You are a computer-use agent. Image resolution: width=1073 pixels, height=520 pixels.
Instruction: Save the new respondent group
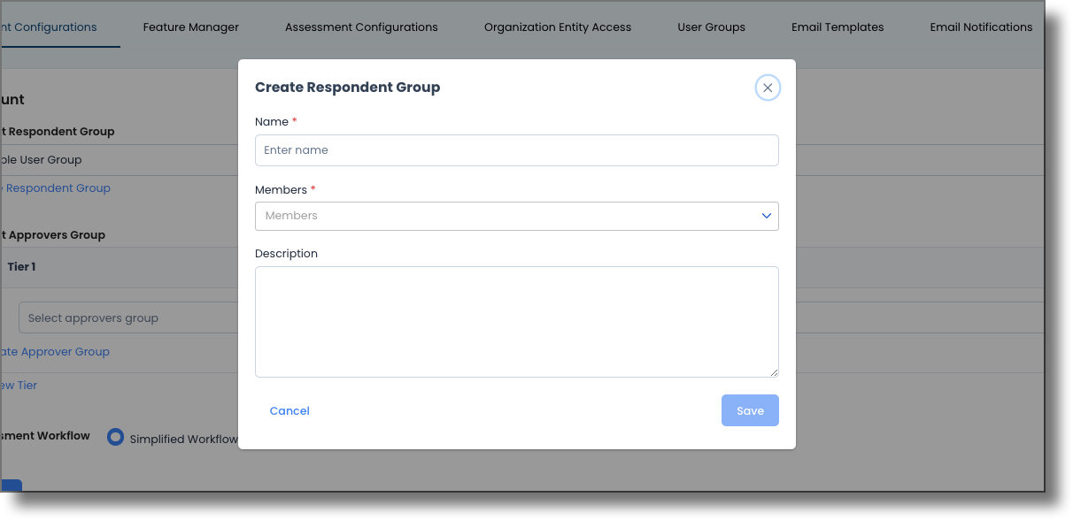[750, 410]
